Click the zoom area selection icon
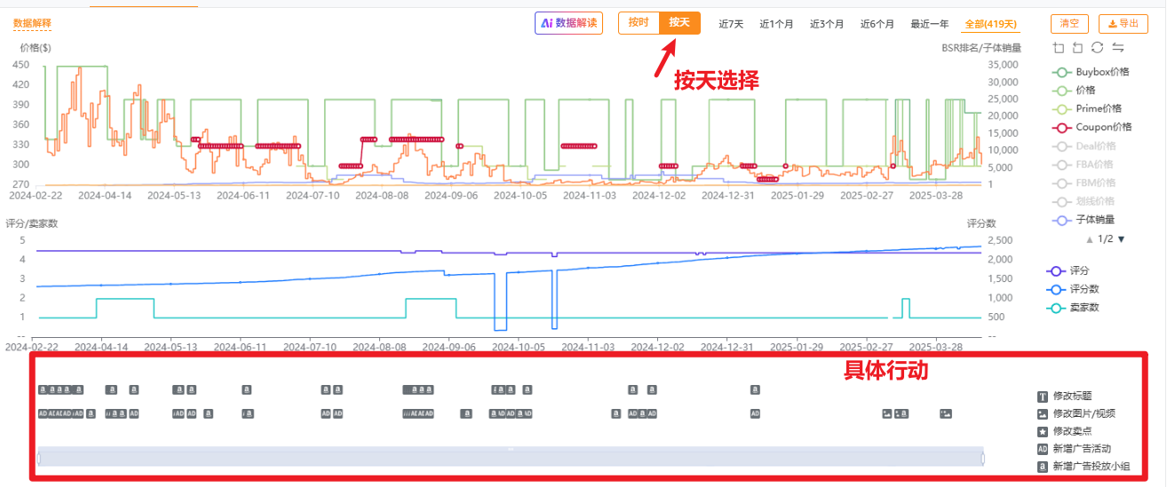 [1058, 48]
